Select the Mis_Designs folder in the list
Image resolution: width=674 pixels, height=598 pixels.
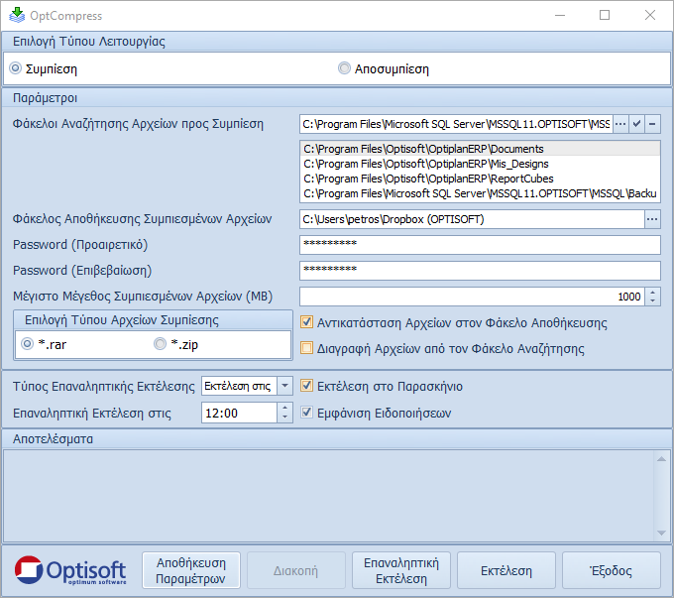pos(426,164)
